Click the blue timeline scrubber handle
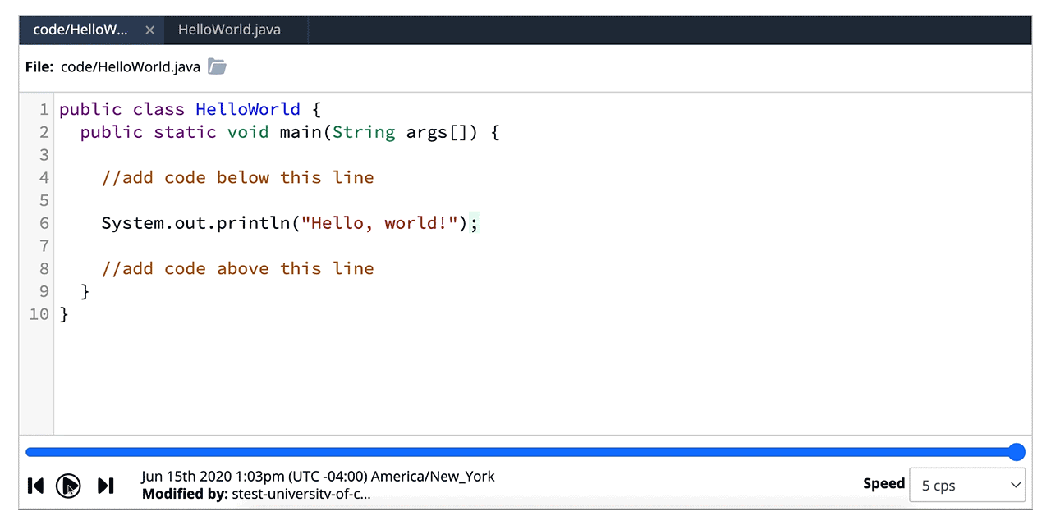Image resolution: width=1051 pixels, height=525 pixels. click(1017, 452)
